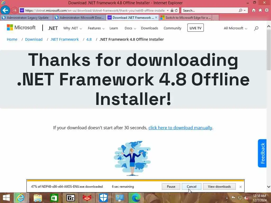The width and height of the screenshot is (271, 203).
Task: Click View downloads in notification bar
Action: click(219, 187)
